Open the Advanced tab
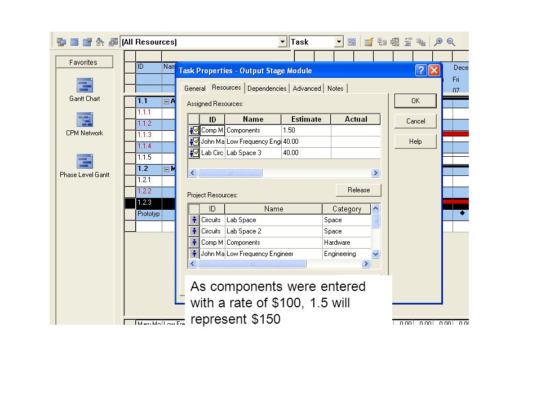This screenshot has height=406, width=541. pos(307,89)
